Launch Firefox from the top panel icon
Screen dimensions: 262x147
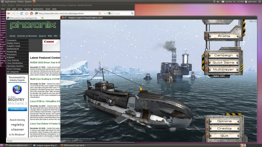(34, 2)
